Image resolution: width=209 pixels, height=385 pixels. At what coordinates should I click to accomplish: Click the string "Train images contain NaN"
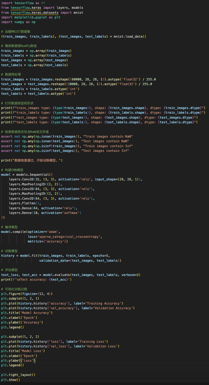pyautogui.click(x=108, y=136)
